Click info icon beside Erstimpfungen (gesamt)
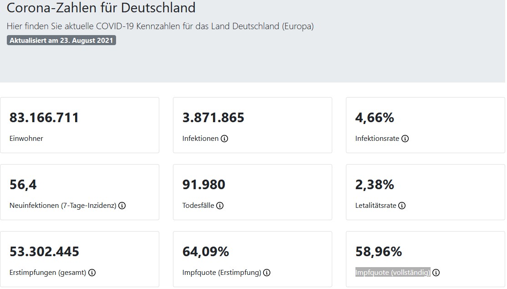Screen dimensions: 507x289 pos(92,273)
